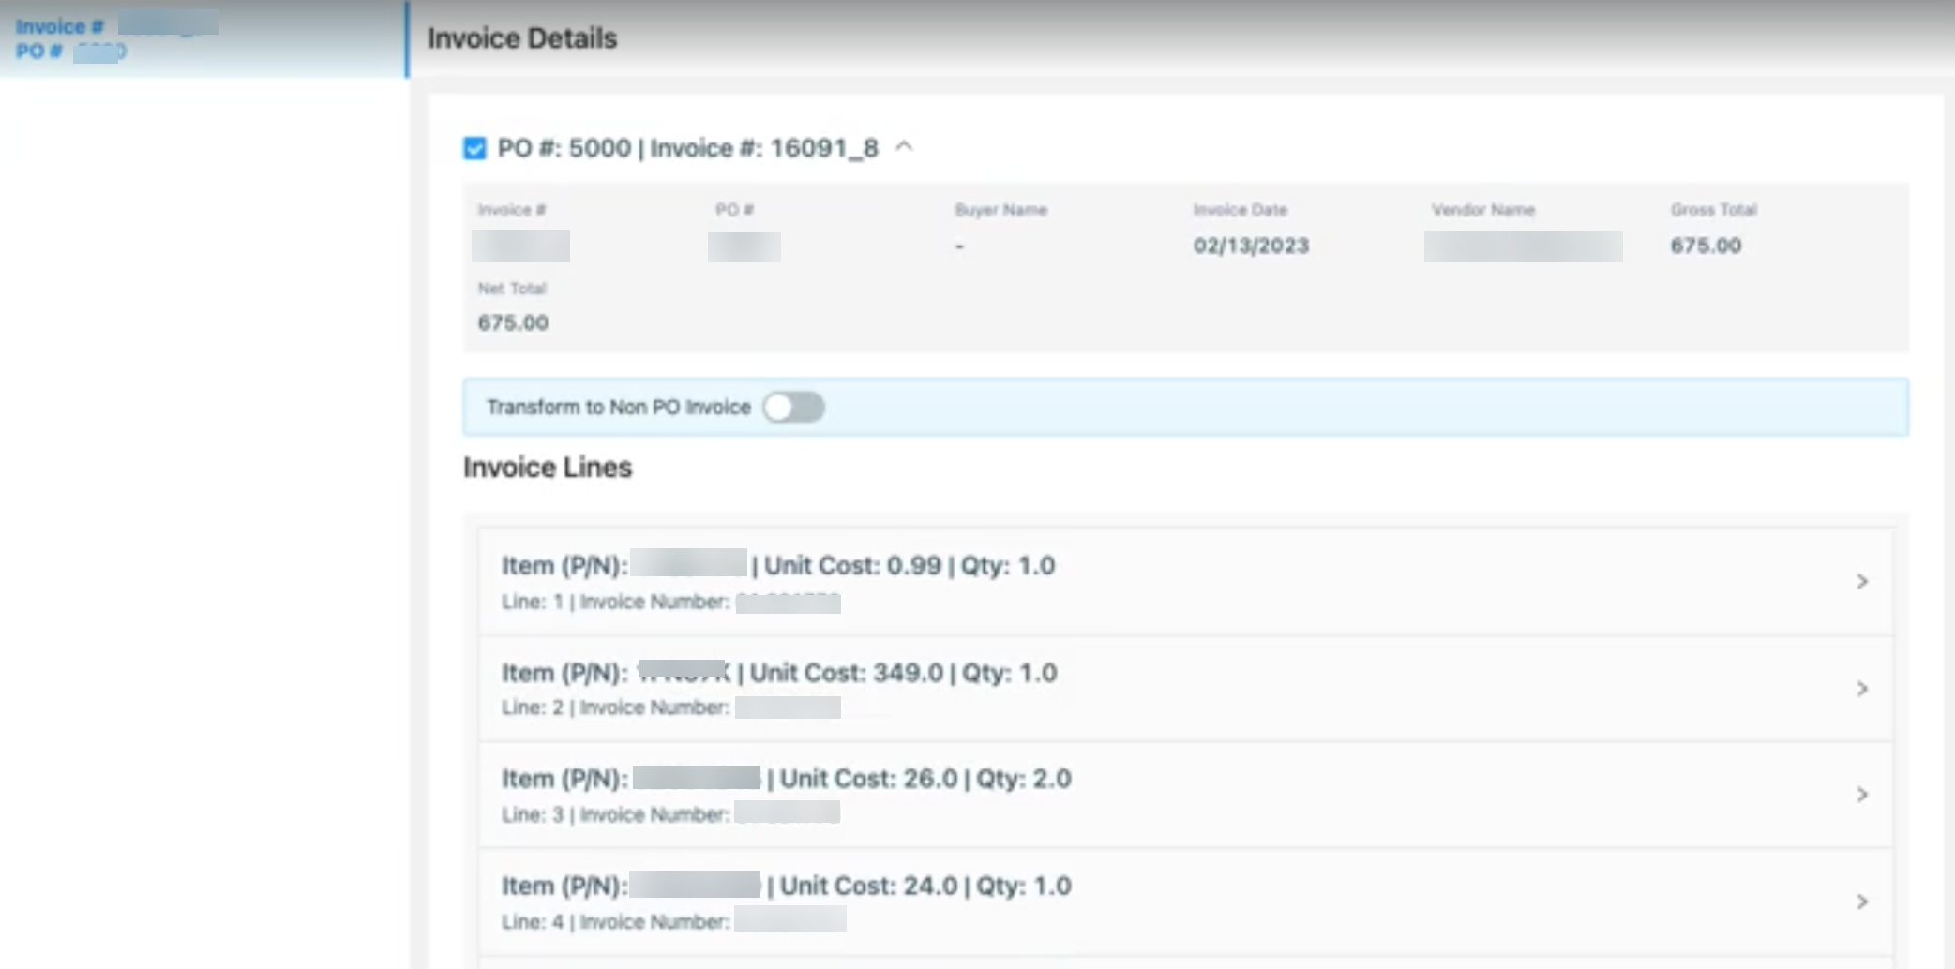Click 'Line: 1 | Invoice Number' text
The width and height of the screenshot is (1955, 969).
[615, 602]
